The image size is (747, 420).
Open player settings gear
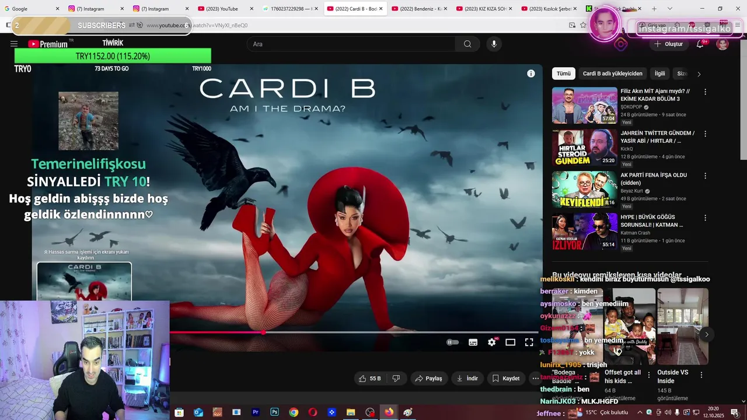tap(492, 342)
